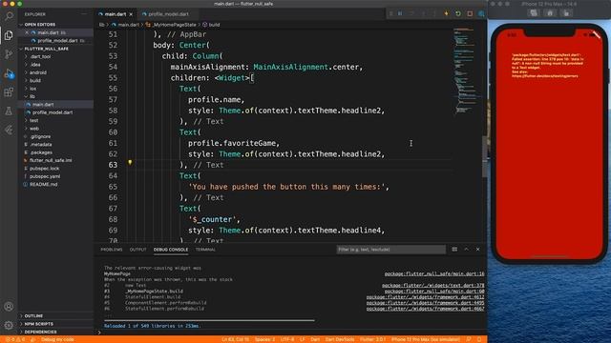Click _MyHomePageState in breadcrumb
This screenshot has height=343, width=611.
pyautogui.click(x=174, y=25)
